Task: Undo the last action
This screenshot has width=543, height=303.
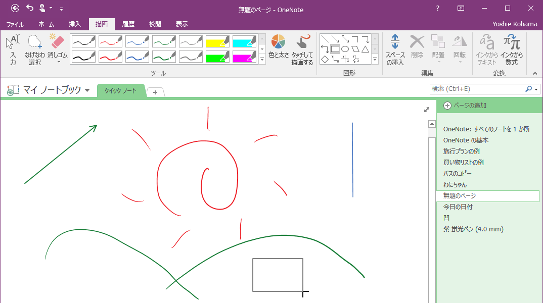Action: point(30,8)
